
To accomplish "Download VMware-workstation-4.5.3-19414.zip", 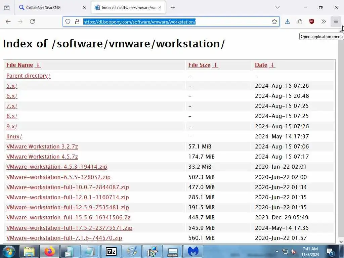I will click(57, 167).
